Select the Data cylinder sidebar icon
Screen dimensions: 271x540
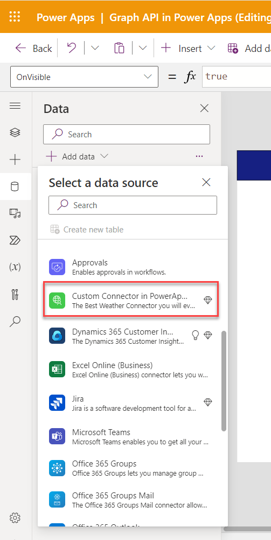point(15,186)
